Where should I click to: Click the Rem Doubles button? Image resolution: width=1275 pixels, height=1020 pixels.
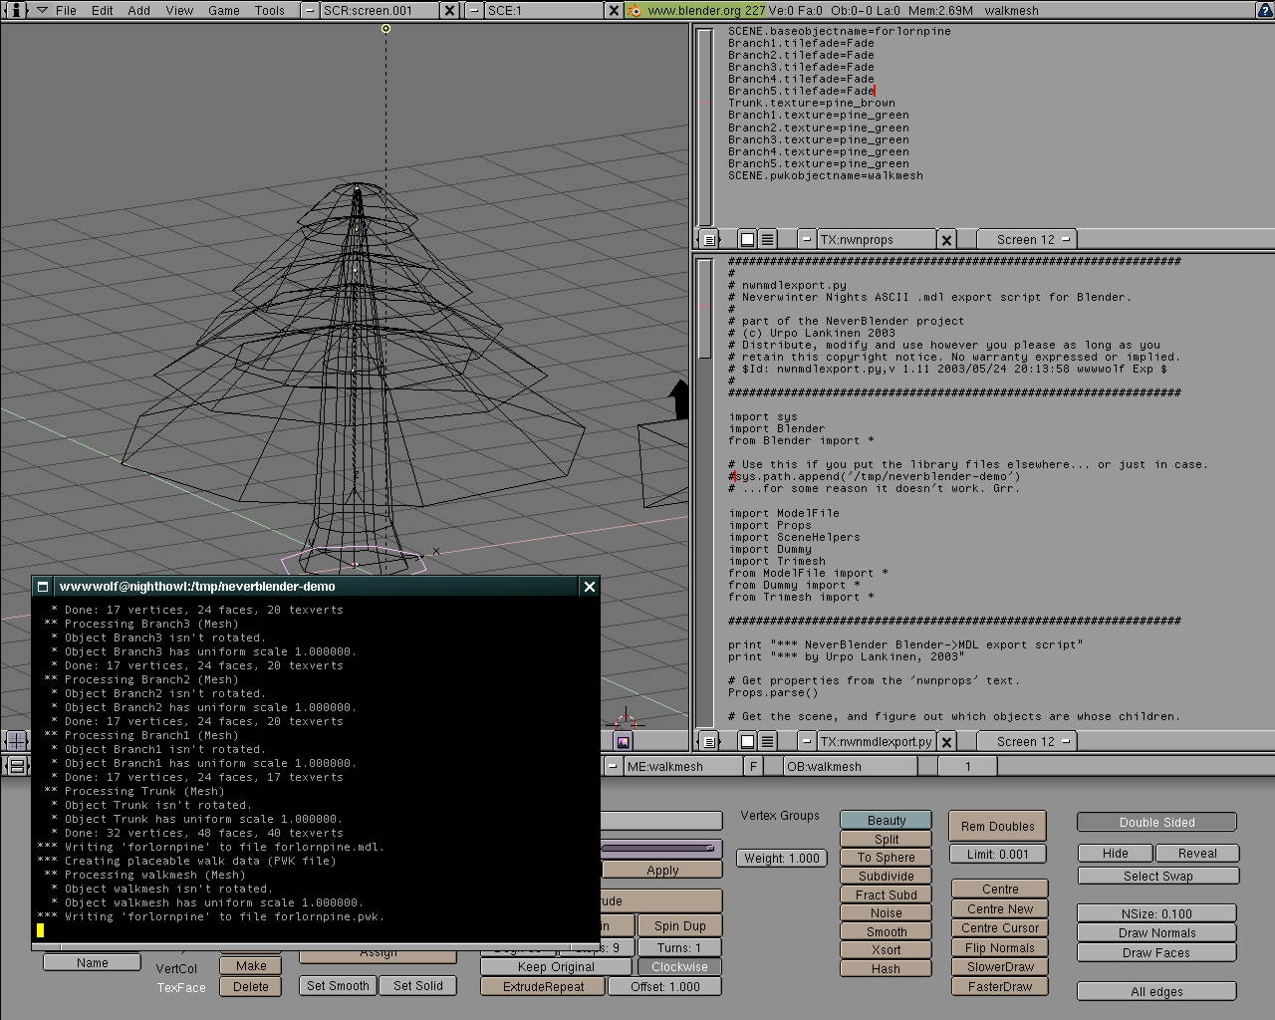tap(997, 826)
